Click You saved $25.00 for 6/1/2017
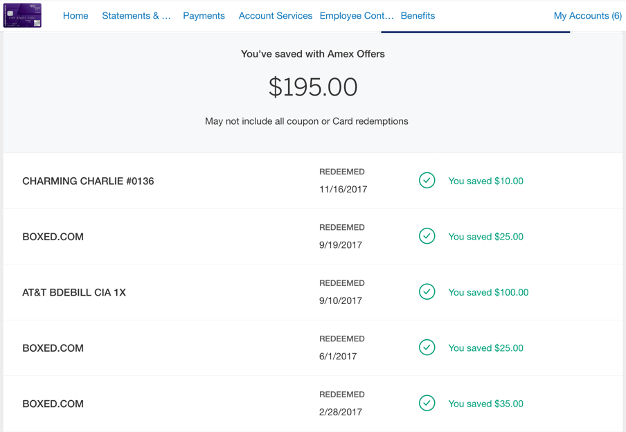Image resolution: width=626 pixels, height=432 pixels. pyautogui.click(x=485, y=348)
